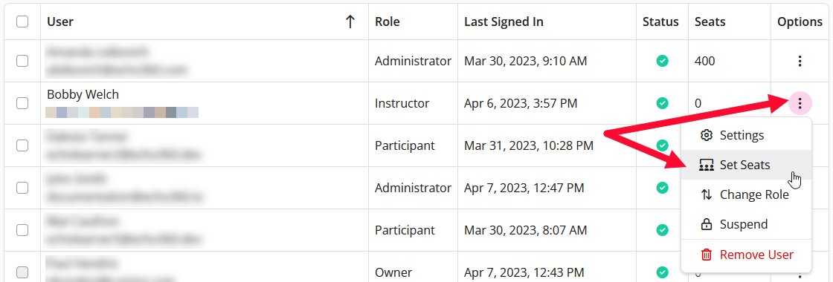Sort by User using the up arrow

coord(350,22)
